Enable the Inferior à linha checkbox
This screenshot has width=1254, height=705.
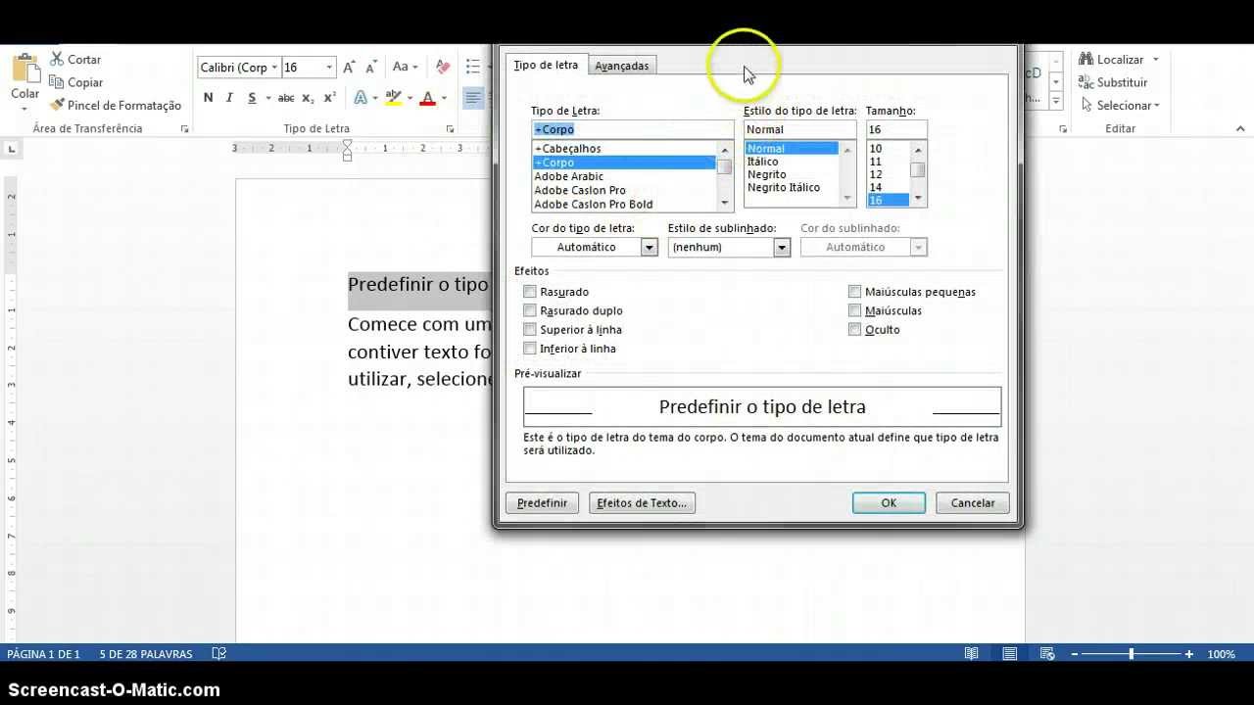[530, 349]
